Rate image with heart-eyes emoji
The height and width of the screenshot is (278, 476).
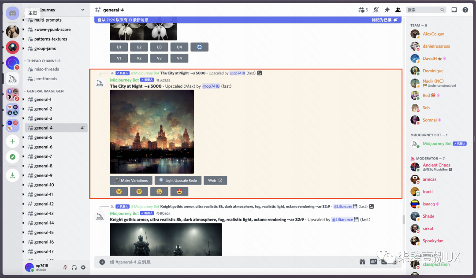click(179, 192)
